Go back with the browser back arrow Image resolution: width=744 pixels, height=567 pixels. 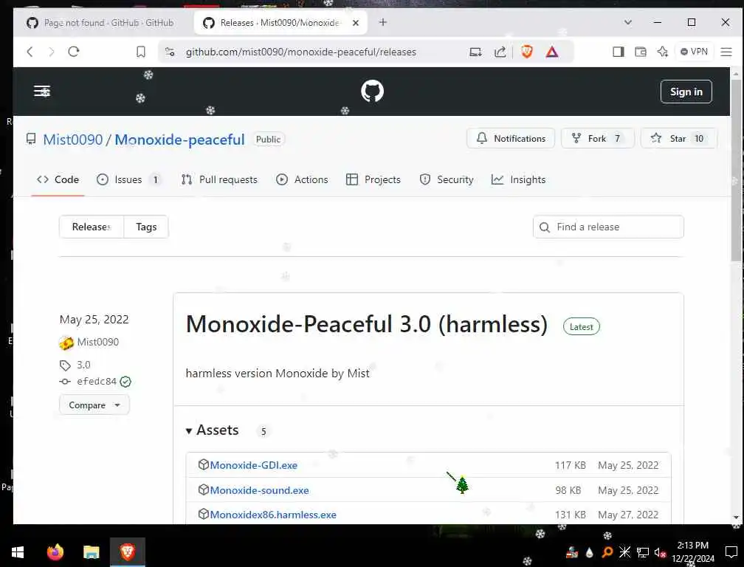pos(30,52)
